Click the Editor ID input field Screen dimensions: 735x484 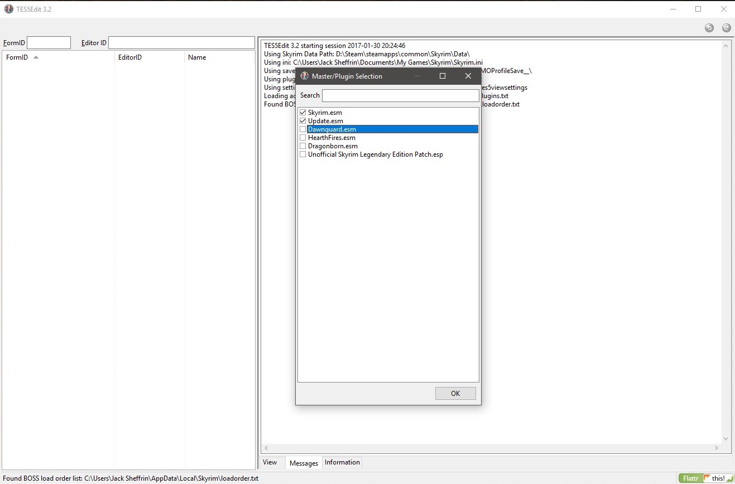(x=181, y=43)
